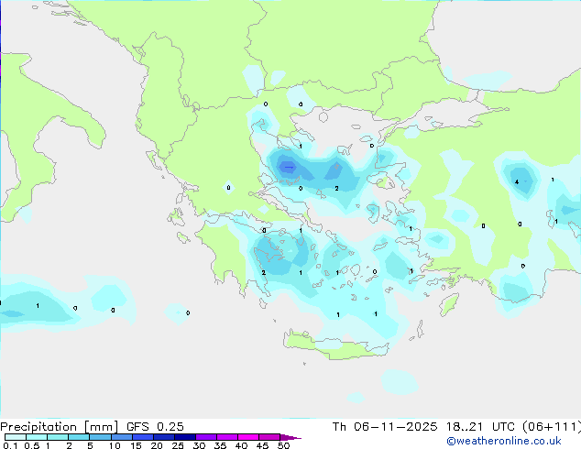Pick the 35–40 mm legend swatch

click(226, 437)
